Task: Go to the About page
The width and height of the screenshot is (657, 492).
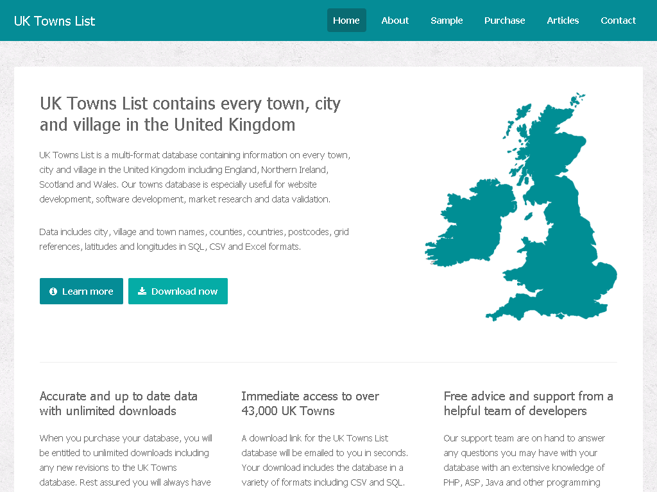Action: point(395,20)
